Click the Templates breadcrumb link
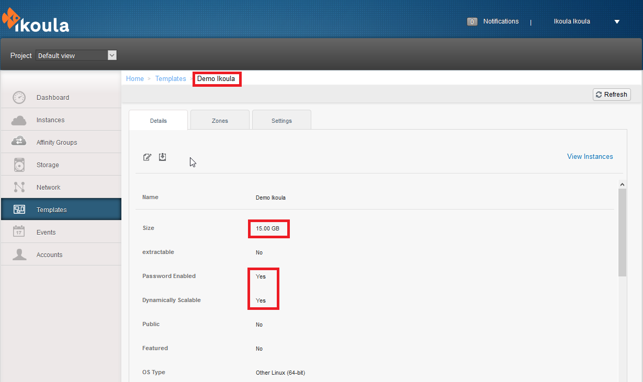643x382 pixels. point(171,79)
